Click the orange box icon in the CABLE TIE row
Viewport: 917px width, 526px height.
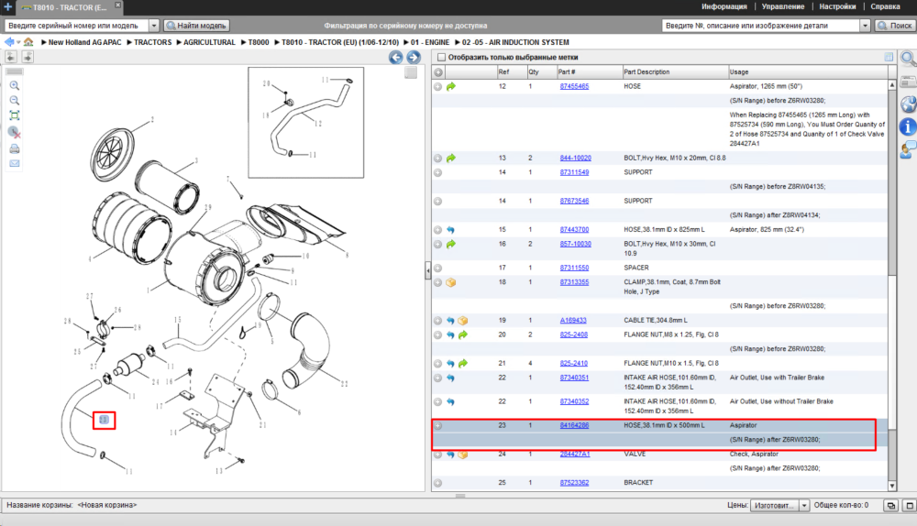click(x=462, y=321)
